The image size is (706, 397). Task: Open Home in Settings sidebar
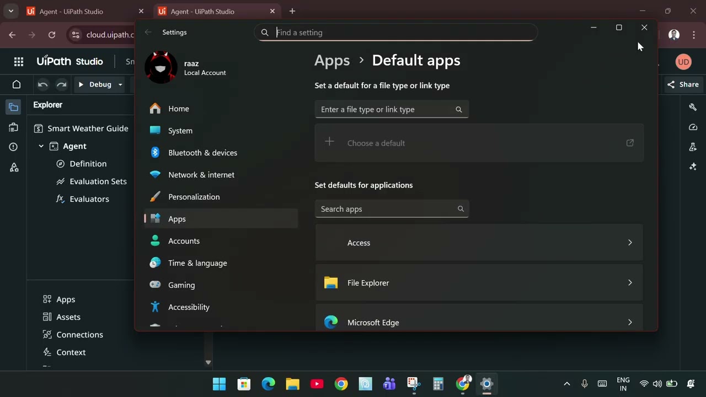221,109
